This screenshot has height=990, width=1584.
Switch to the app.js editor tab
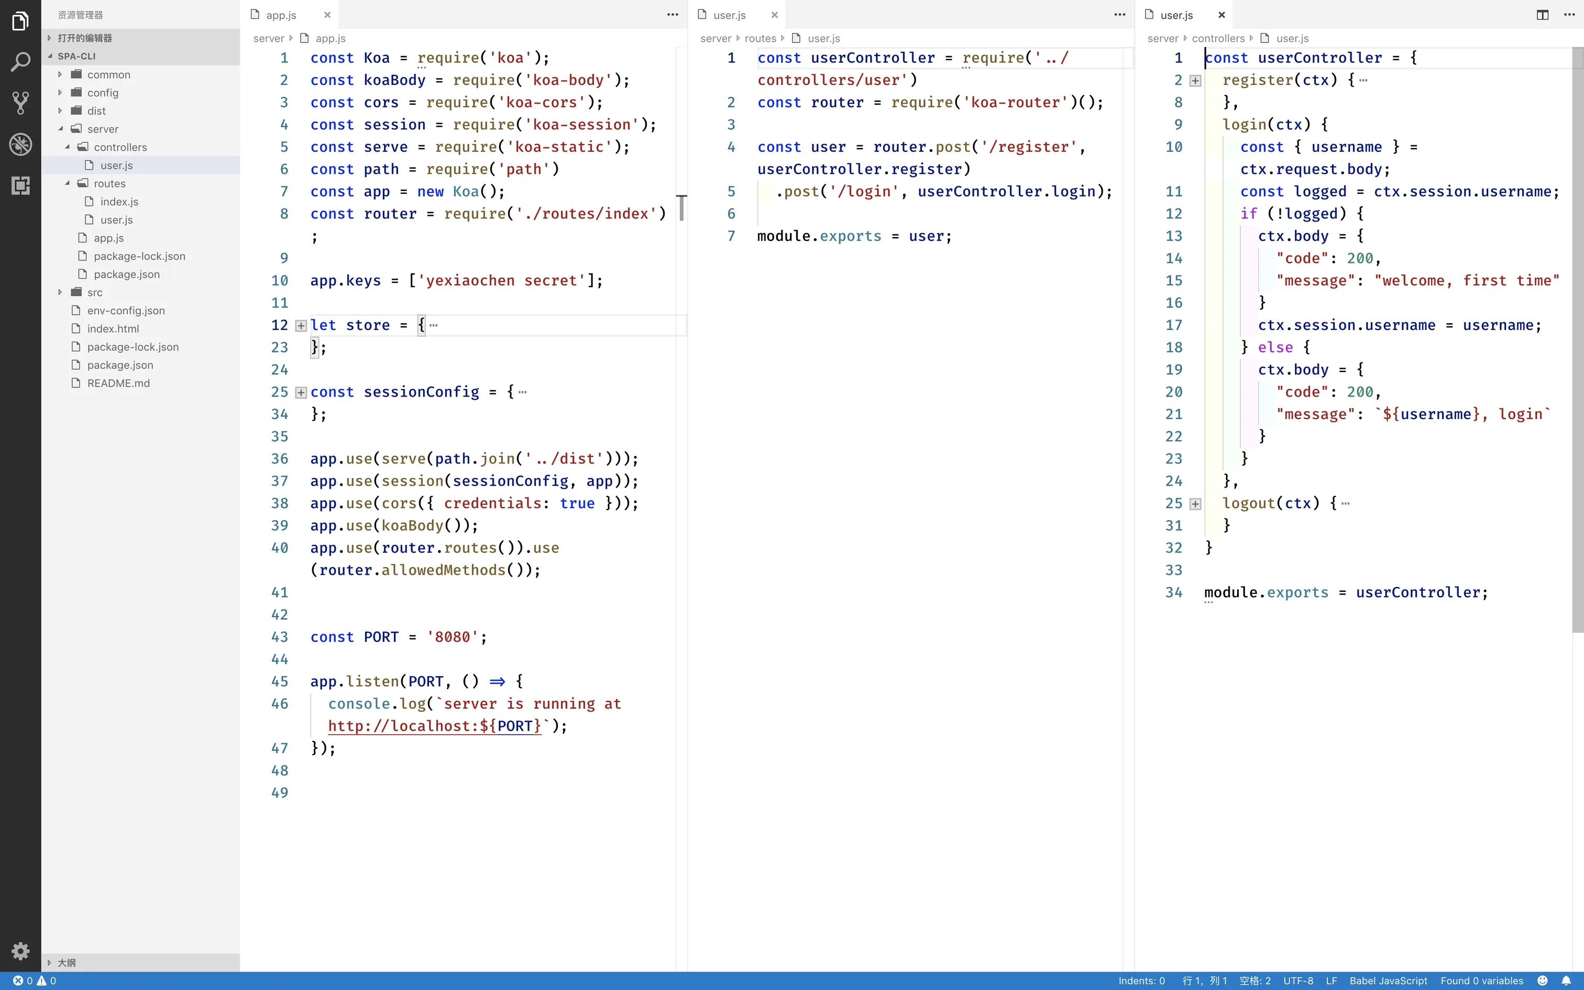coord(281,15)
